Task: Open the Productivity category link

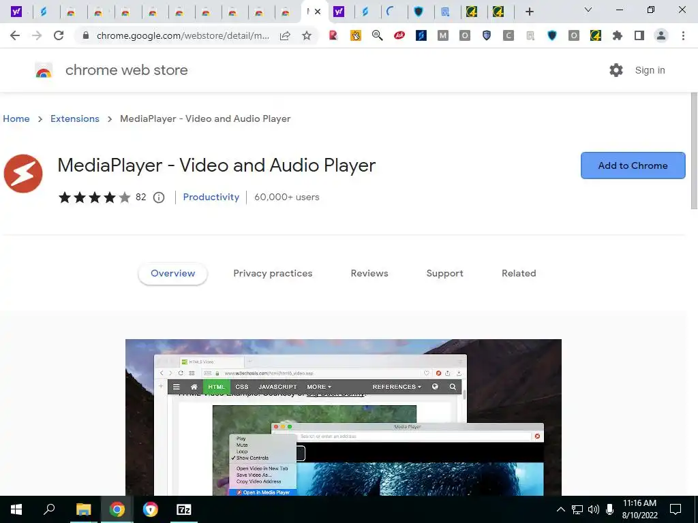Action: [x=211, y=197]
